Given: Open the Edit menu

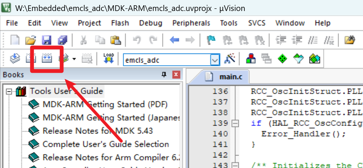Looking at the screenshot, I should 35,23.
